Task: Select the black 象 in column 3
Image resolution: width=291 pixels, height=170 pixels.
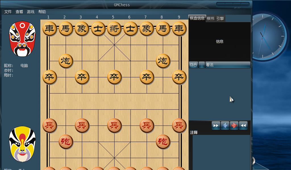Action: coord(82,29)
